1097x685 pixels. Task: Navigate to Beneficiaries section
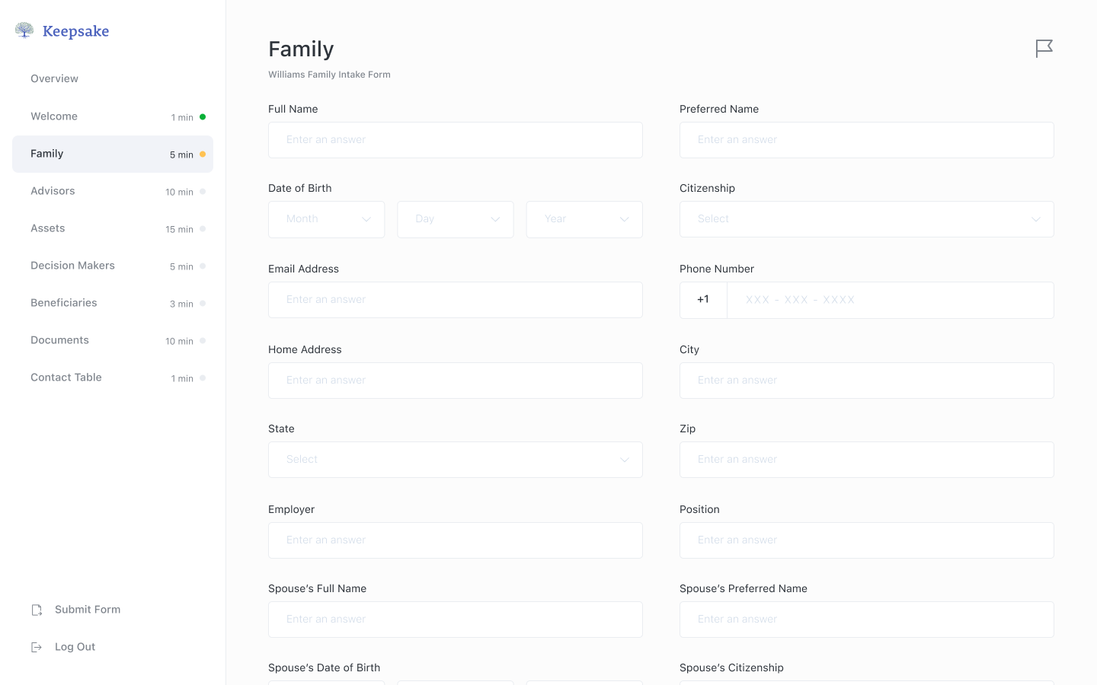point(64,303)
